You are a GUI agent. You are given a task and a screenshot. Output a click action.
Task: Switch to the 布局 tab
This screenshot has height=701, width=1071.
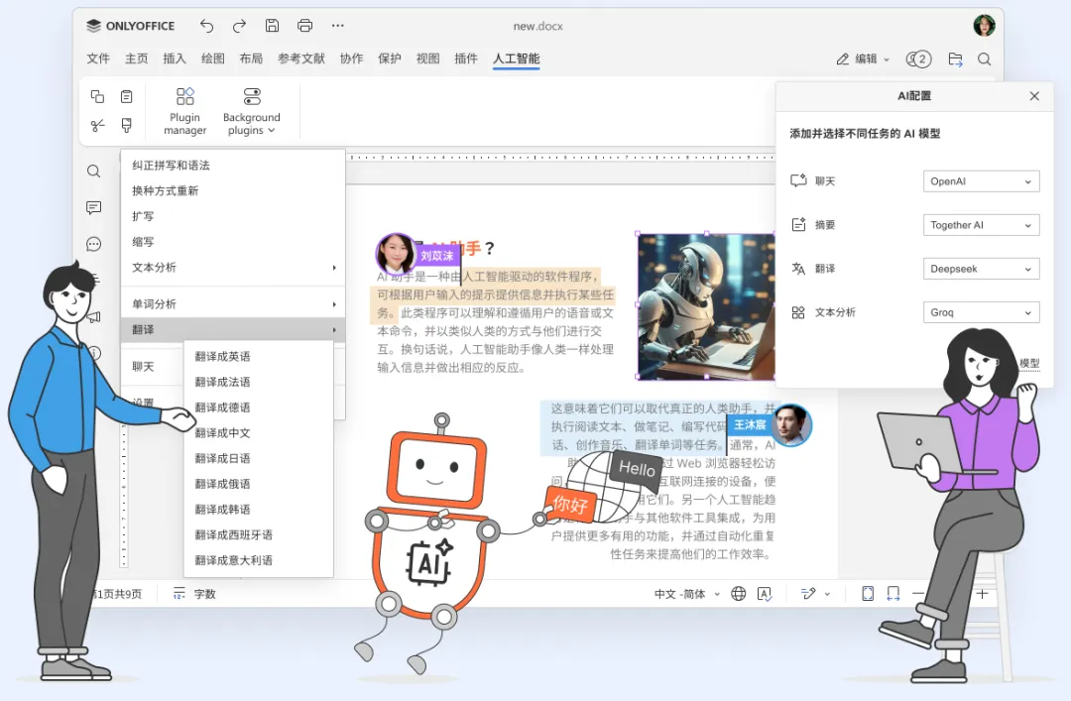(251, 58)
